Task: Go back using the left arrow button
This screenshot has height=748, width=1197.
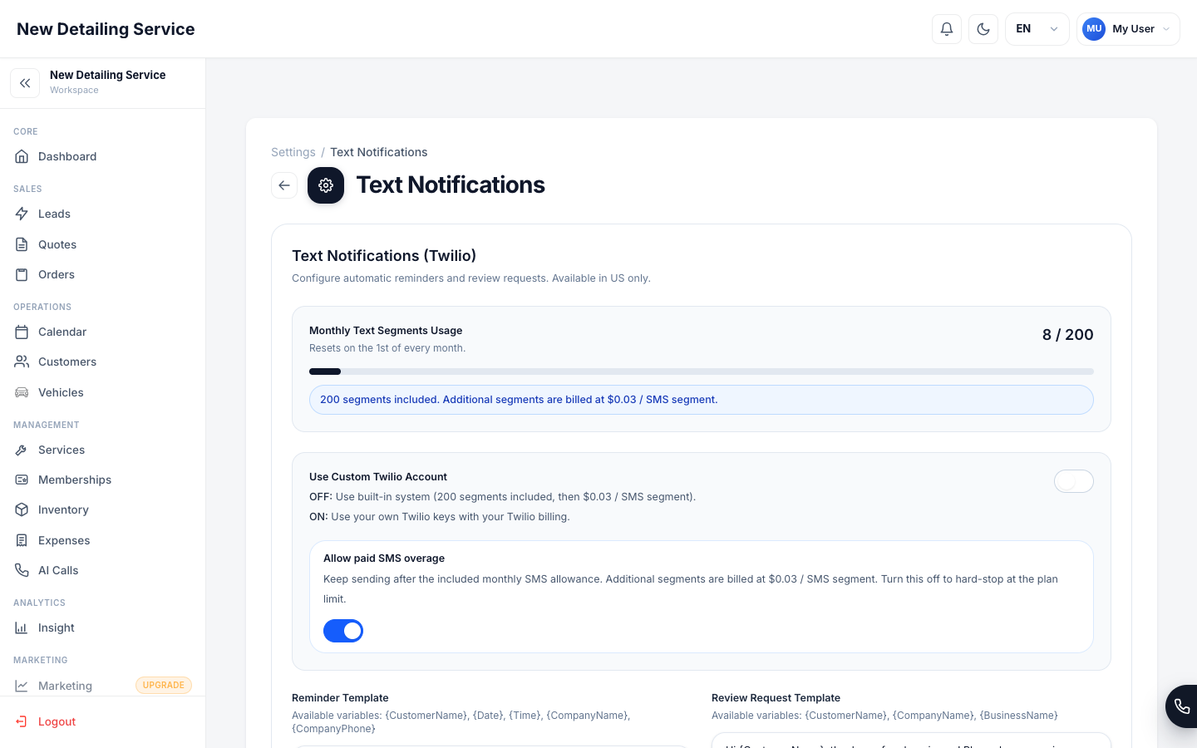Action: (x=284, y=185)
